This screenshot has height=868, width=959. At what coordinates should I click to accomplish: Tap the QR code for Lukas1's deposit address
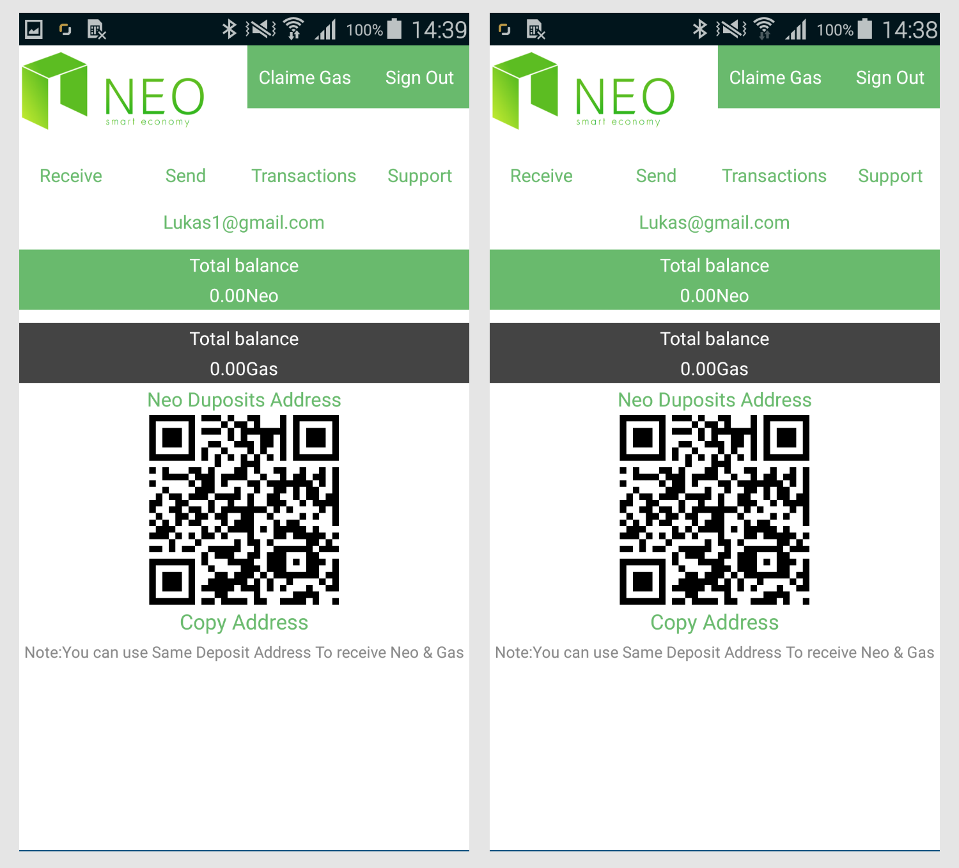click(244, 509)
